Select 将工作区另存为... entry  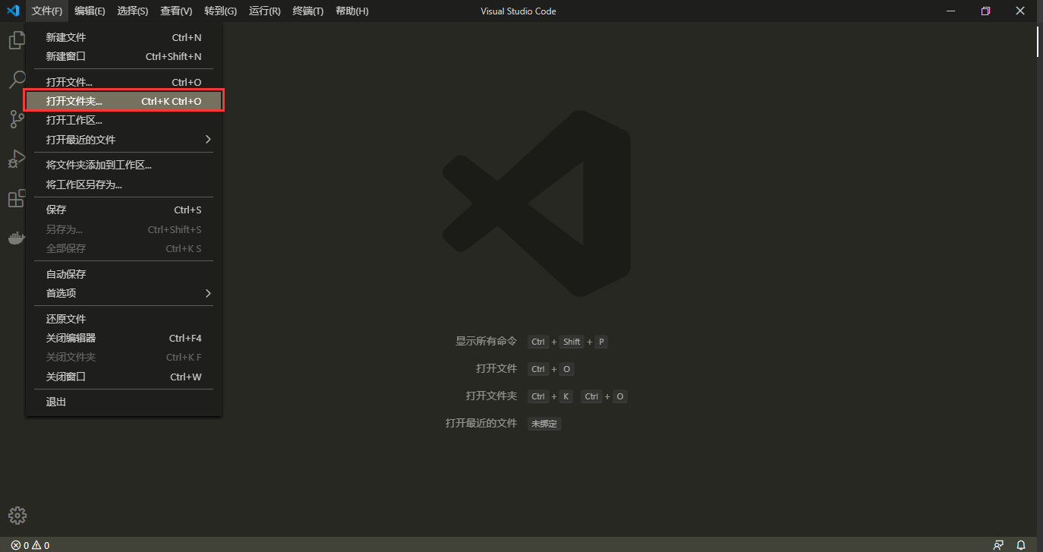[124, 185]
